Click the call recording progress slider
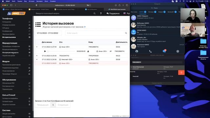Image resolution: width=210 pixels, height=118 pixels. (x=61, y=51)
